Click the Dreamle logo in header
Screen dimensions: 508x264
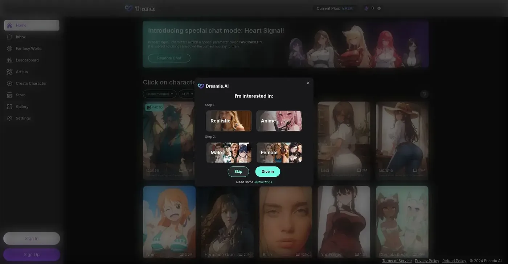click(140, 8)
